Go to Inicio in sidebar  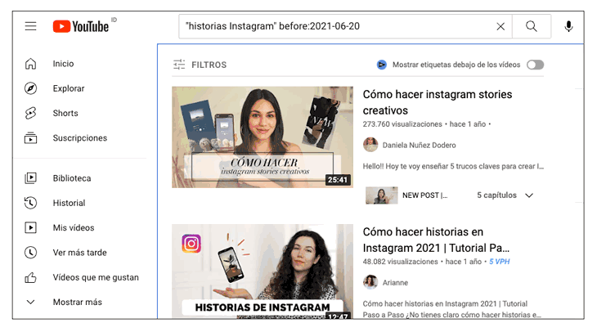tap(63, 64)
